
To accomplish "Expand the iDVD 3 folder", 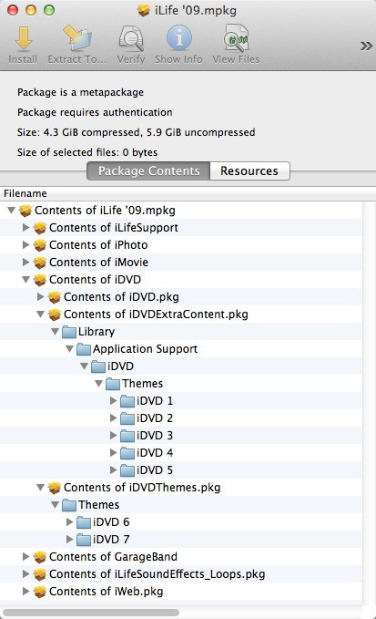I will pyautogui.click(x=113, y=435).
